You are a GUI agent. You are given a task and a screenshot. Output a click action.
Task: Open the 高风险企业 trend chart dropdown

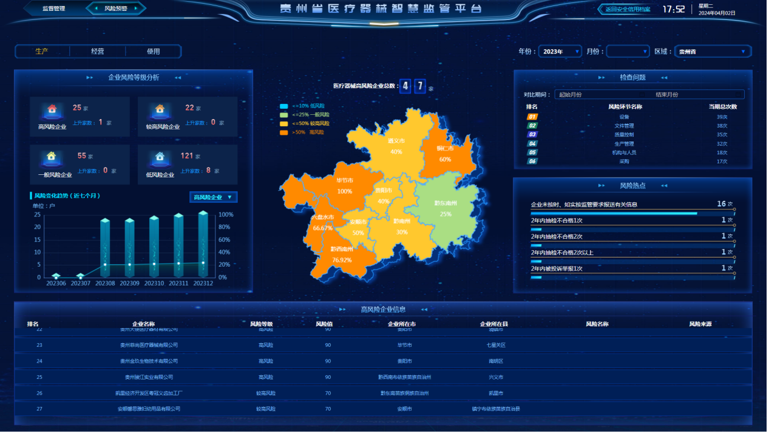click(x=213, y=197)
